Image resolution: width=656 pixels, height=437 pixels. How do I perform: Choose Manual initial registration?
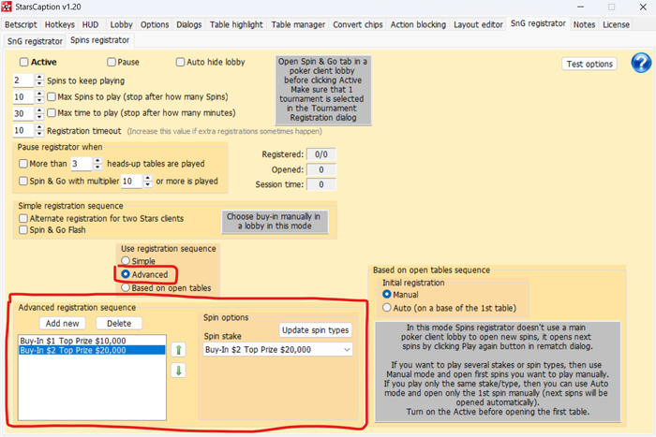[x=387, y=295]
